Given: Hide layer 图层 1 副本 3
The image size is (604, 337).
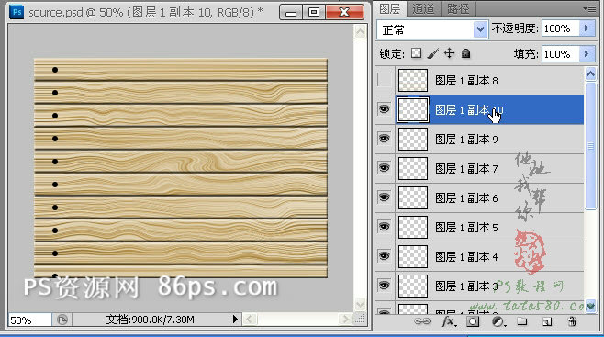Looking at the screenshot, I should click(384, 286).
